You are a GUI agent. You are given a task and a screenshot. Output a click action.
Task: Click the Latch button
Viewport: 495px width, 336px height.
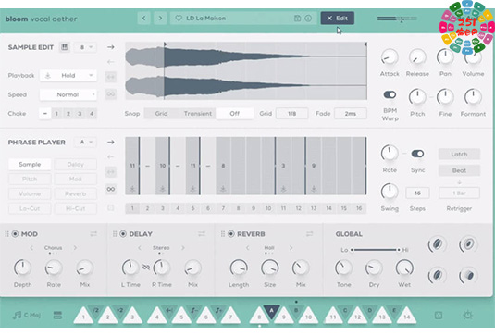click(459, 154)
